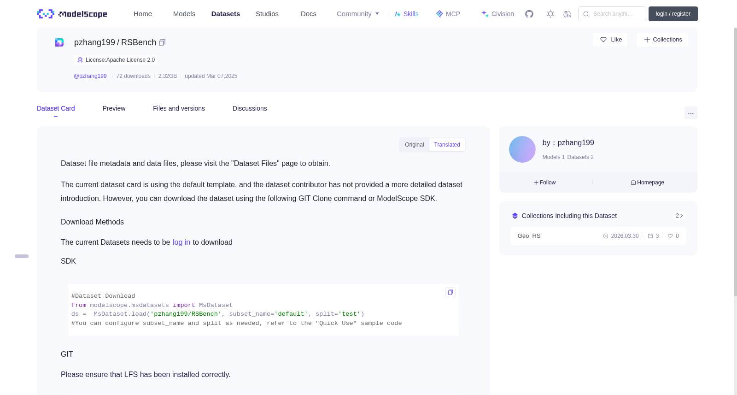The image size is (737, 395).
Task: Switch site language with the globe icon
Action: point(567,14)
